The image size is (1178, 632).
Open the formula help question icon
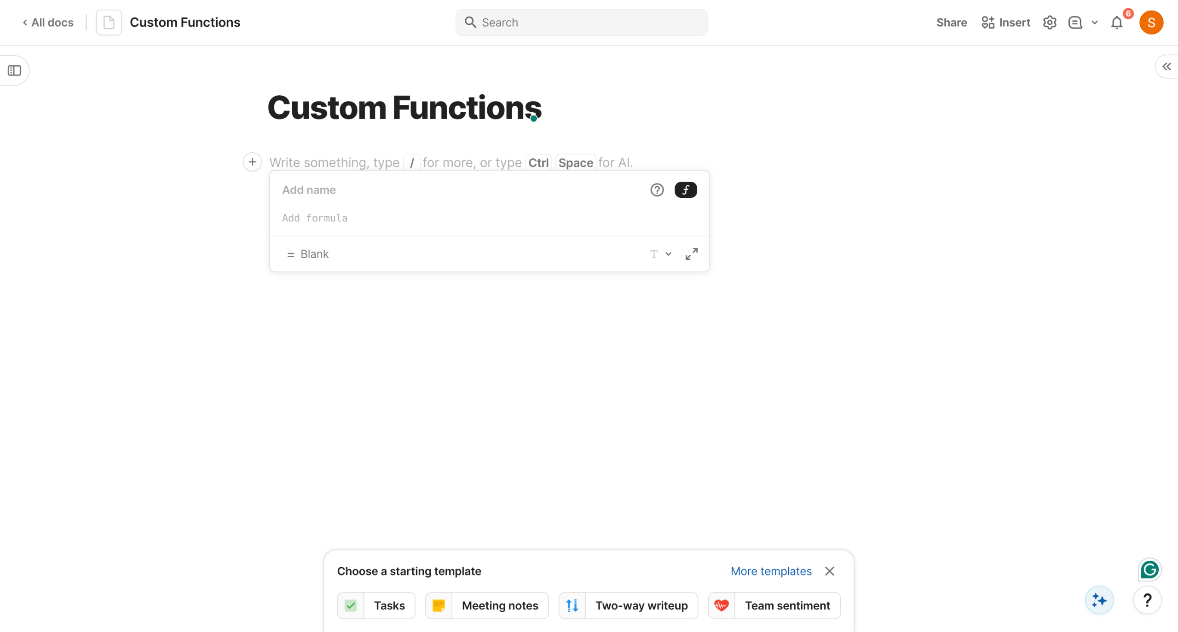657,190
